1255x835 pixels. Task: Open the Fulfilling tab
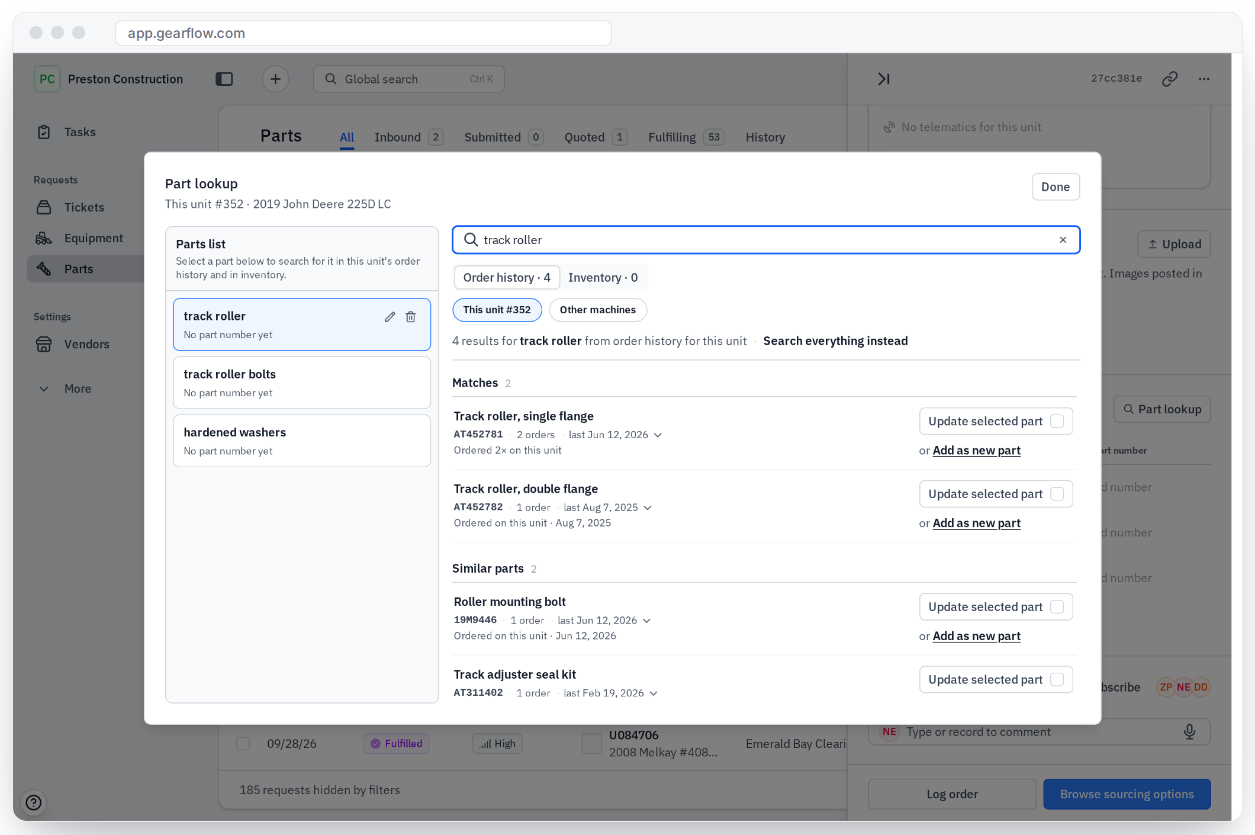click(x=686, y=137)
